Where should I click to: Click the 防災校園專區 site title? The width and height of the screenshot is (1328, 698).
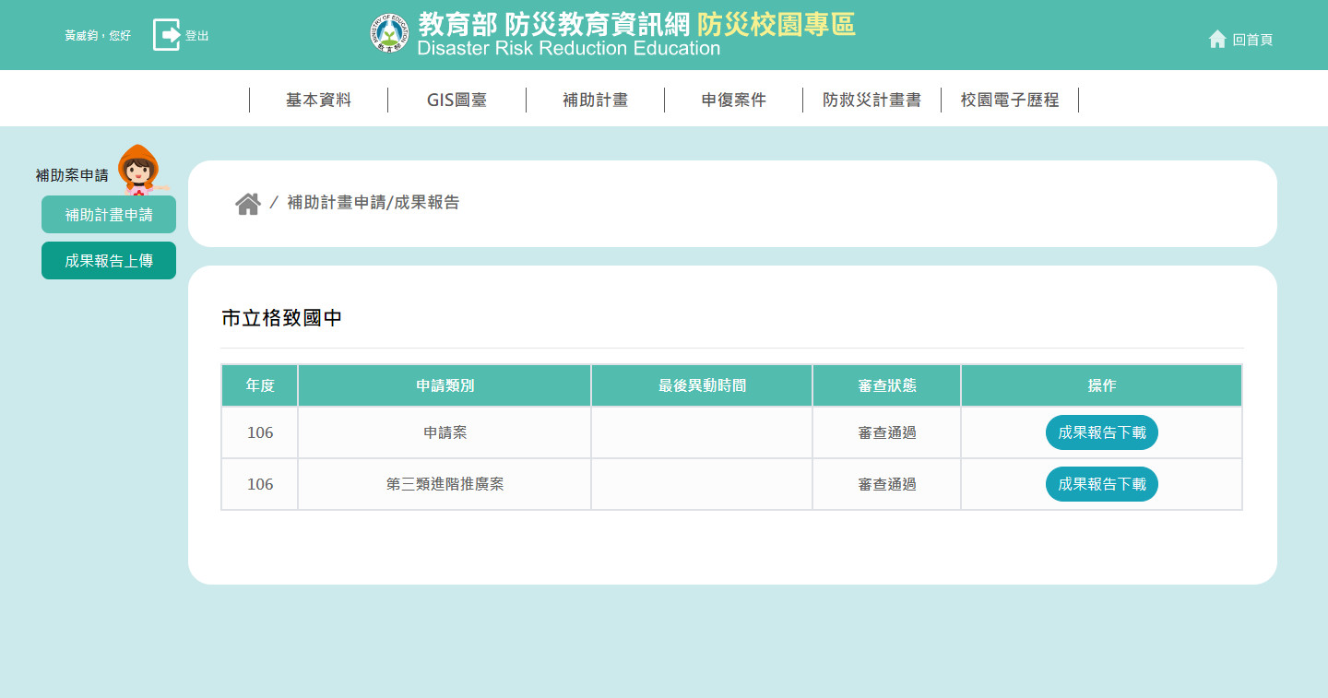tap(776, 24)
